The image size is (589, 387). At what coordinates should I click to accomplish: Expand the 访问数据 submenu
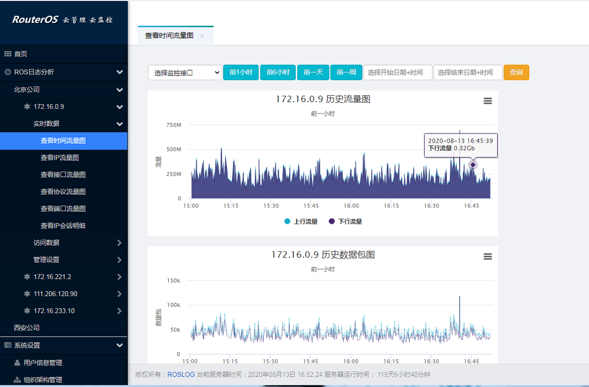47,242
